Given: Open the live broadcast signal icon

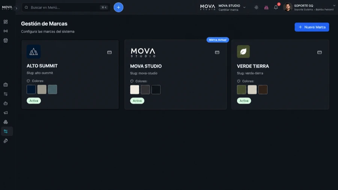Looking at the screenshot, I should 6,31.
